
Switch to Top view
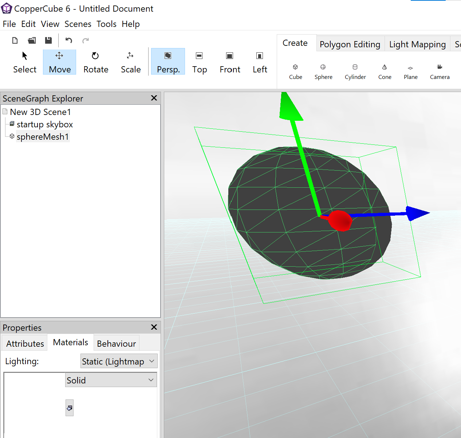pos(199,62)
